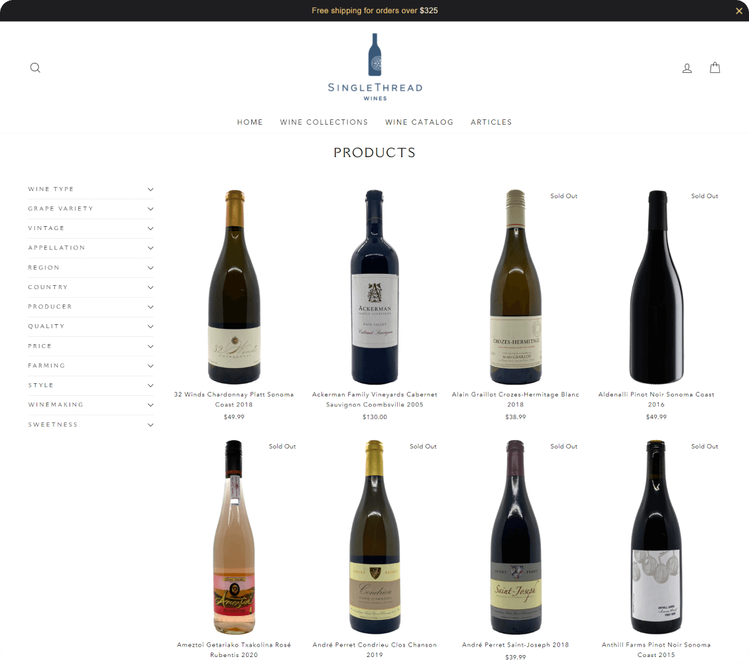This screenshot has width=749, height=663.
Task: Expand the Price filter
Action: [x=91, y=346]
